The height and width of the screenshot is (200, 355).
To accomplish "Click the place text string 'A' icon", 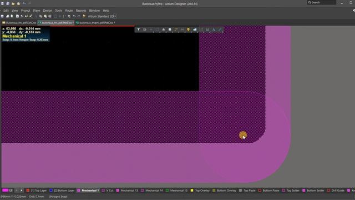I will (214, 29).
